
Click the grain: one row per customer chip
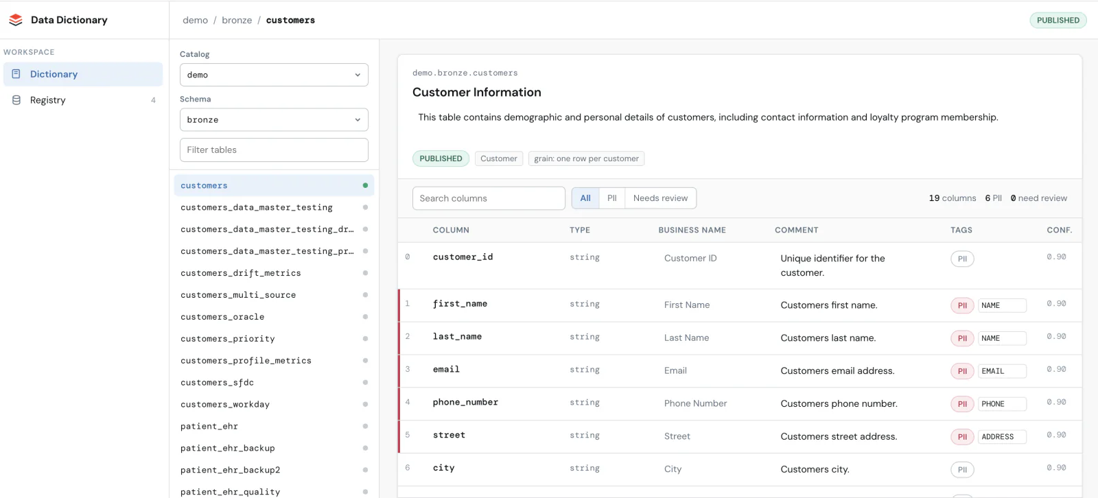586,158
